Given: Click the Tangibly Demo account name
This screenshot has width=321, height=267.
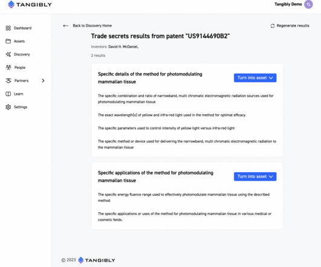Looking at the screenshot, I should point(288,4).
